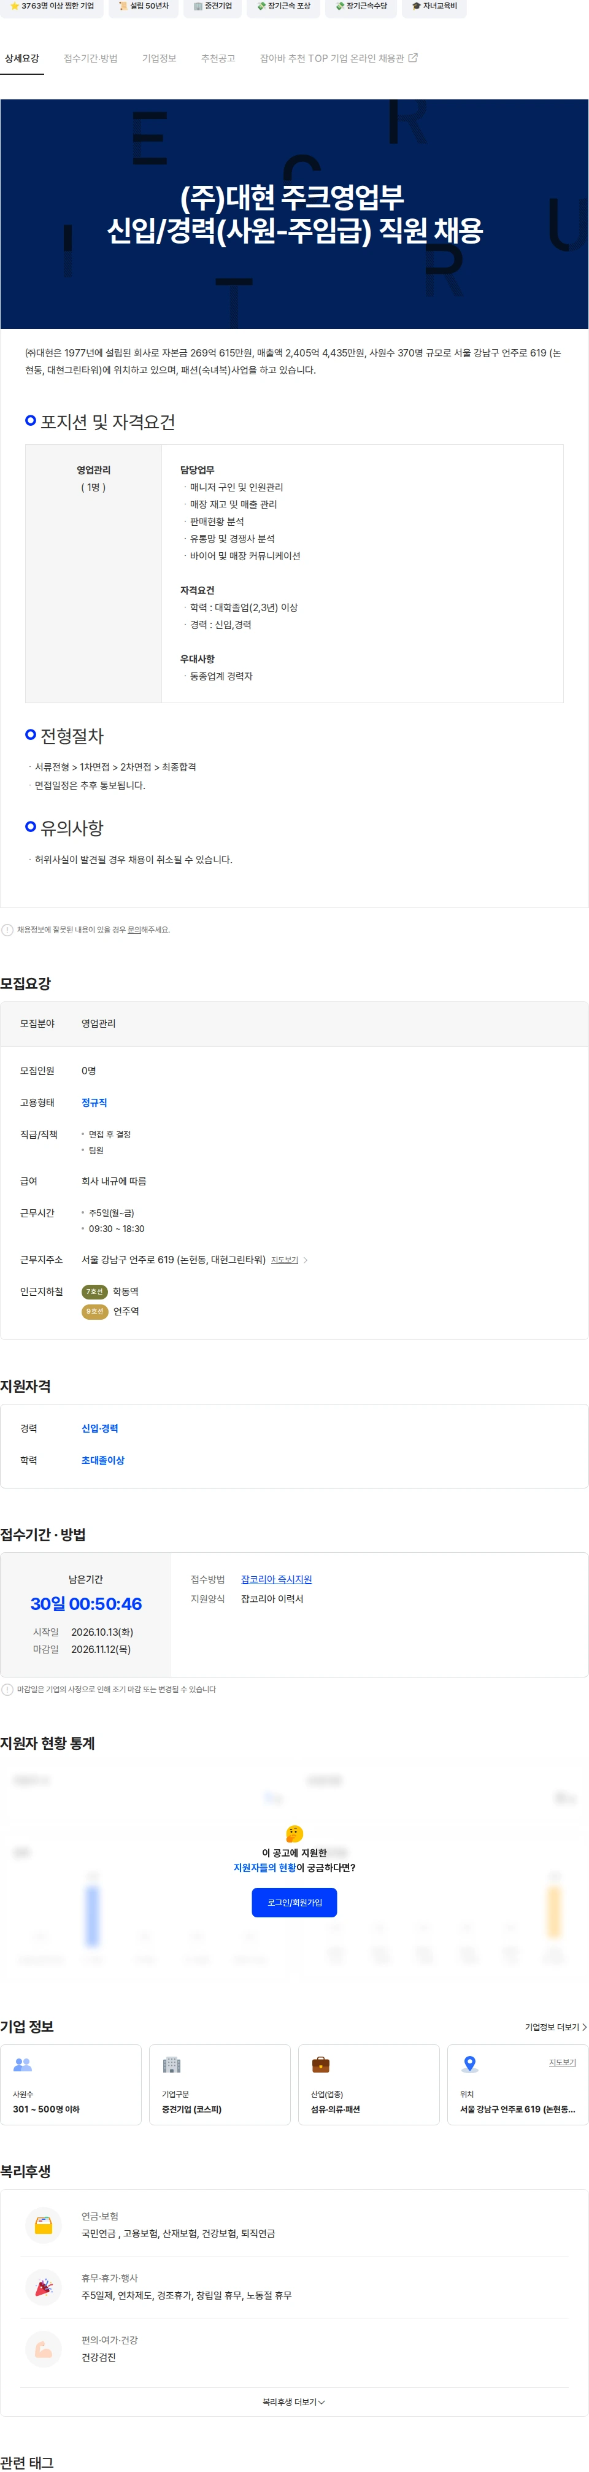
Task: Click the 건강검진 benefit text
Action: [x=99, y=2358]
